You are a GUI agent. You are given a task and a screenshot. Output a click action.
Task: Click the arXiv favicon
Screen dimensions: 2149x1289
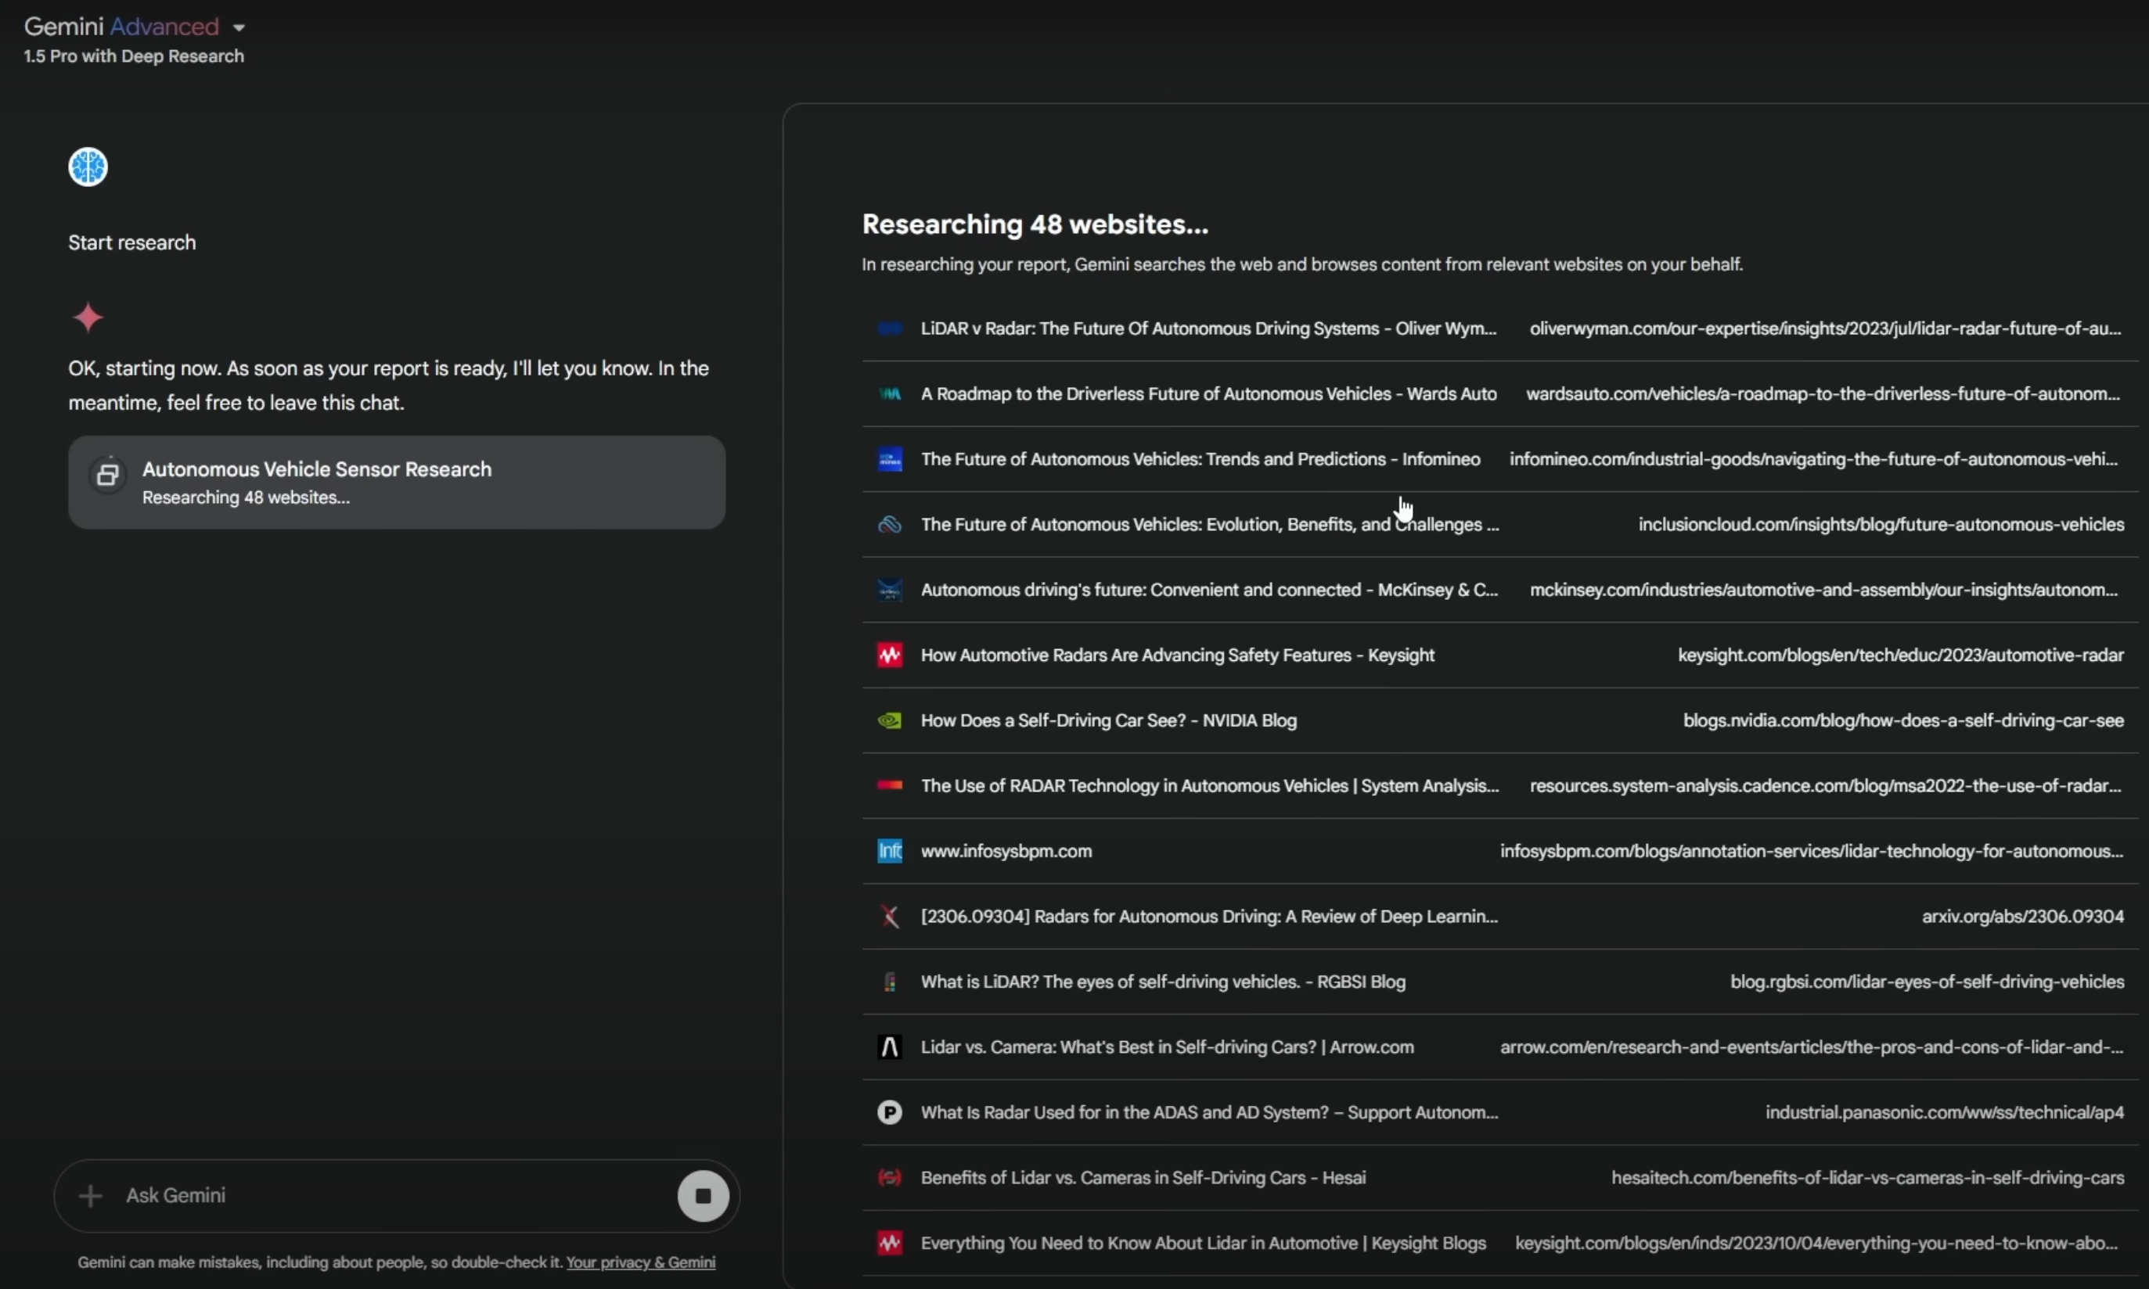coord(889,917)
